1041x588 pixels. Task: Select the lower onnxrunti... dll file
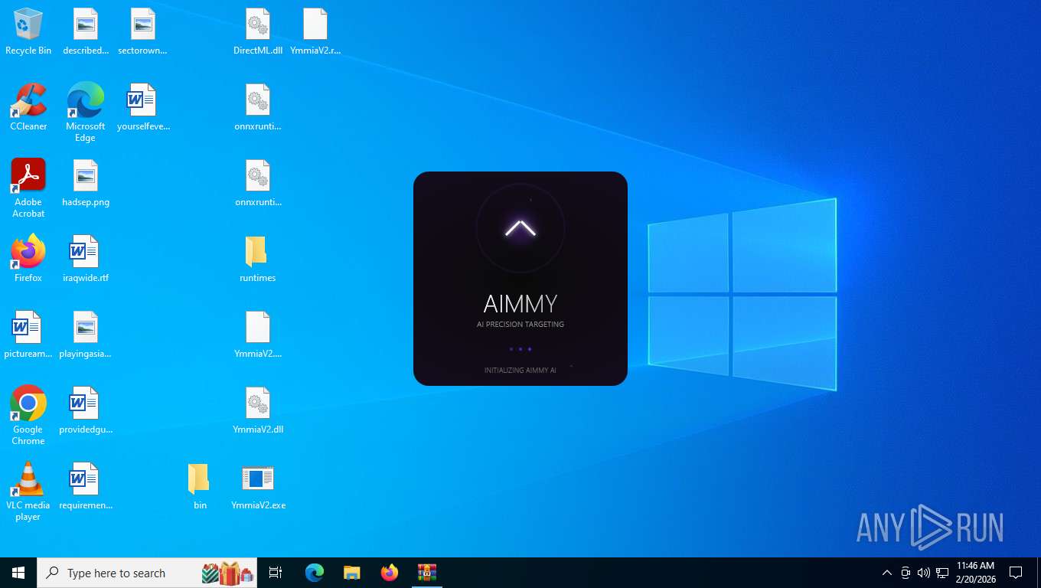(258, 183)
